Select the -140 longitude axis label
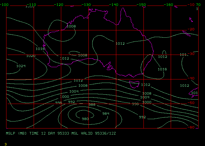 [114, 5]
